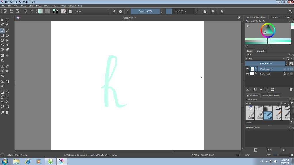Select the Text tool
The height and width of the screenshot is (165, 294).
tap(7, 20)
